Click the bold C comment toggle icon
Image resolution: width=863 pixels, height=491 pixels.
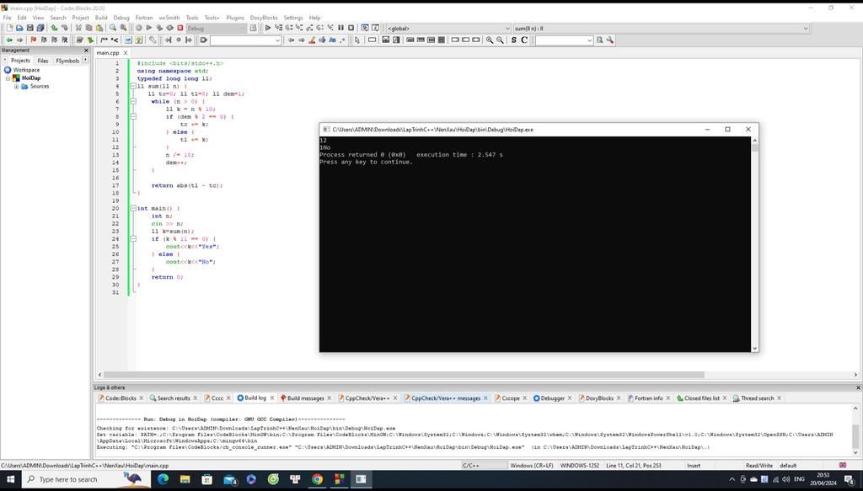click(524, 40)
